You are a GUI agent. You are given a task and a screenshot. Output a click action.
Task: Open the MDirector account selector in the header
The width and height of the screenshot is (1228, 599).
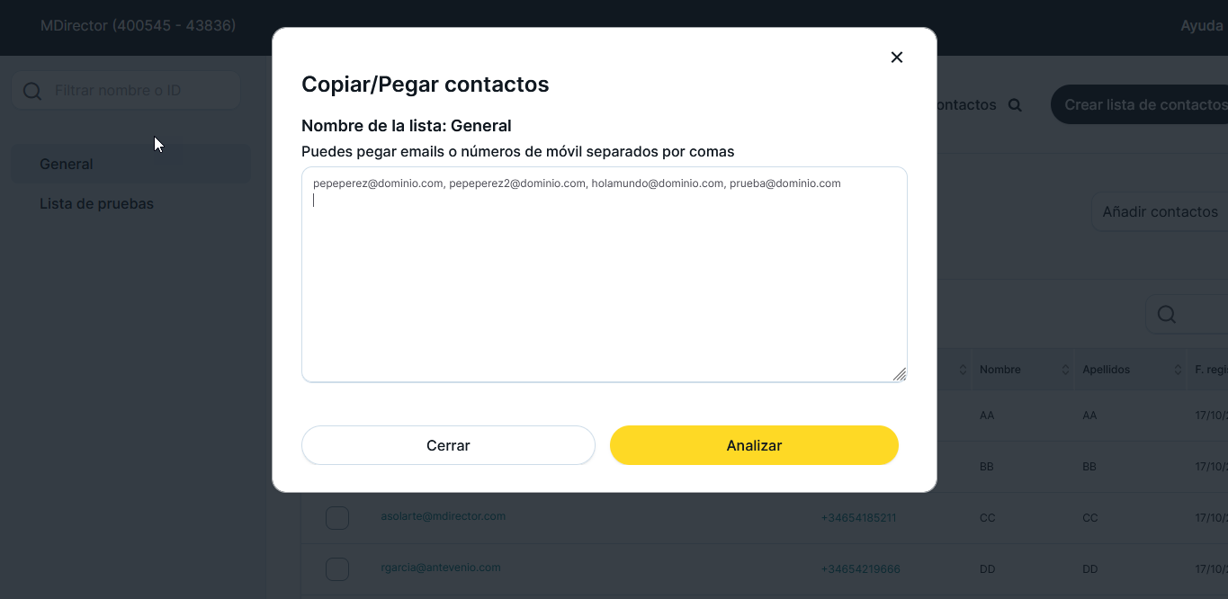tap(139, 26)
